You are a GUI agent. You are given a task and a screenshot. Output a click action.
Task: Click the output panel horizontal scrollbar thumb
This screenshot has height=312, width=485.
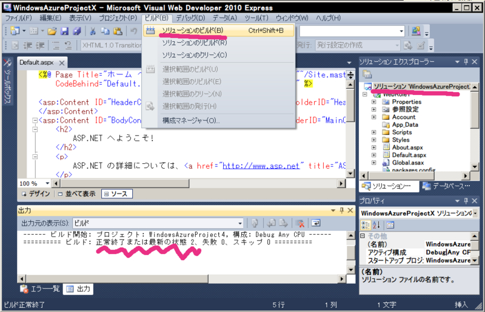click(x=117, y=279)
